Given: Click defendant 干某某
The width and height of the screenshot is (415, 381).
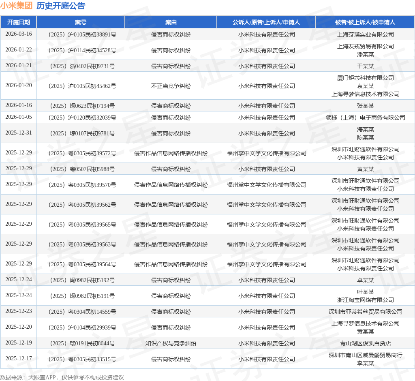Looking at the screenshot, I should (x=366, y=66).
